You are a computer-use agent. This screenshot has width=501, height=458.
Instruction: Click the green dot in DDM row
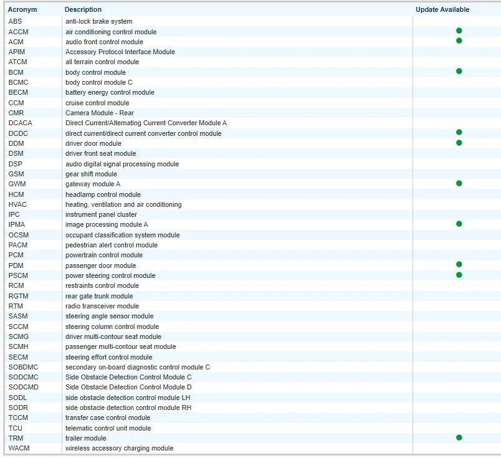(459, 143)
